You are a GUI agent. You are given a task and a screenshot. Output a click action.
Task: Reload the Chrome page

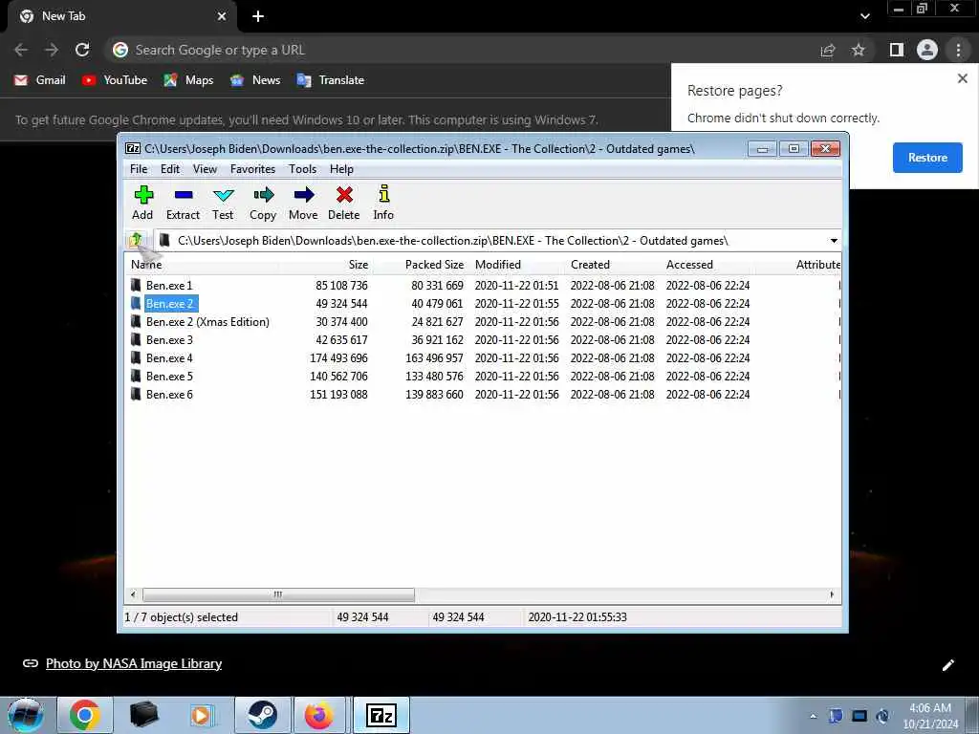coord(82,50)
